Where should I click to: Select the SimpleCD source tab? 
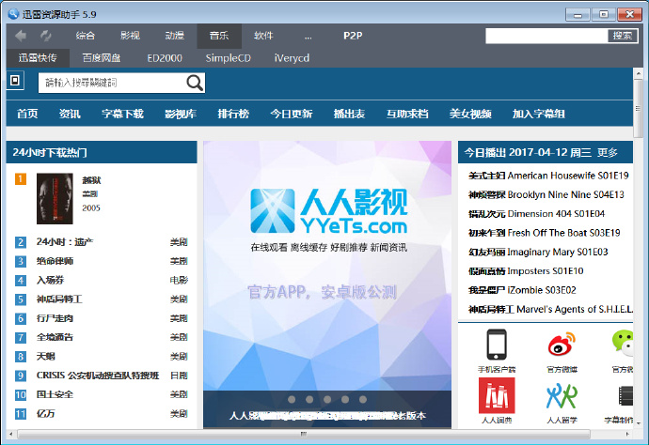pos(228,58)
